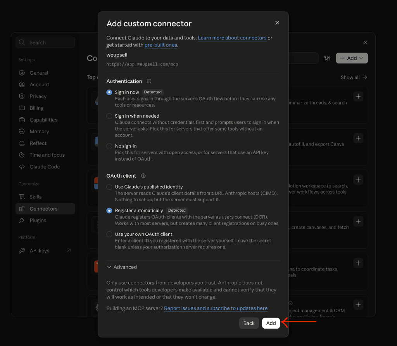This screenshot has height=346, width=397.
Task: Click the Account person icon
Action: 22,85
